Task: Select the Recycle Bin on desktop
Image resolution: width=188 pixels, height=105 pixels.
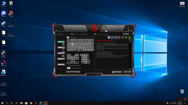Action: pos(182,91)
